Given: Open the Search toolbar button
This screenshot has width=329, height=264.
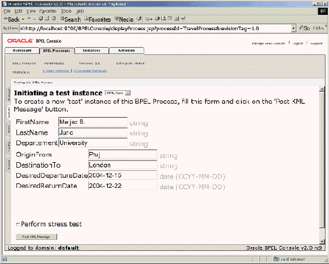Looking at the screenshot, I should click(71, 20).
